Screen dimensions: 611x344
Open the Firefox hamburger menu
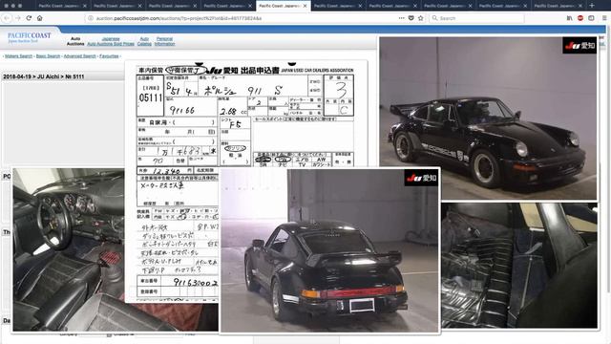click(604, 18)
